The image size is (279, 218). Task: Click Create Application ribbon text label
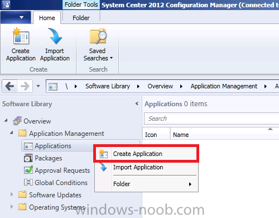(x=21, y=55)
